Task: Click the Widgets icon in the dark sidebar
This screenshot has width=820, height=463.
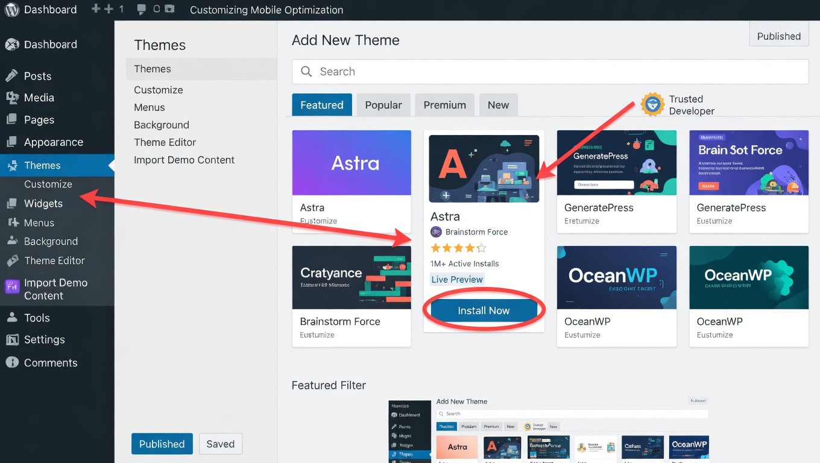Action: click(11, 203)
